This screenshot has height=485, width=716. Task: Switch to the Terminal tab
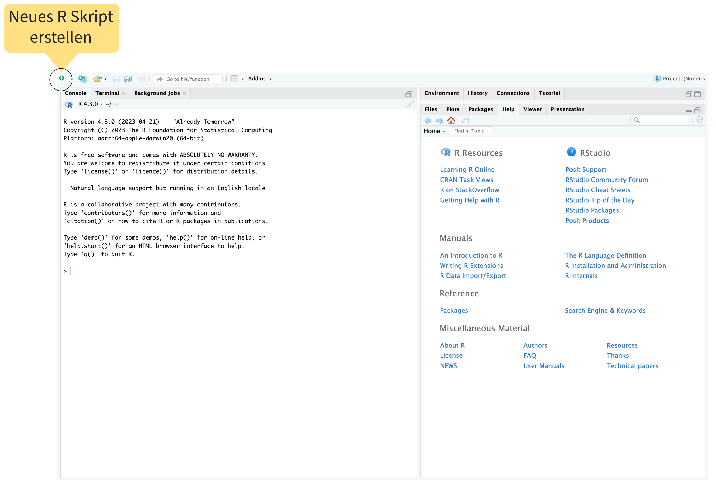point(107,93)
